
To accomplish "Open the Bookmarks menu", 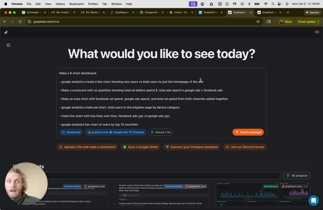I will (x=76, y=4).
